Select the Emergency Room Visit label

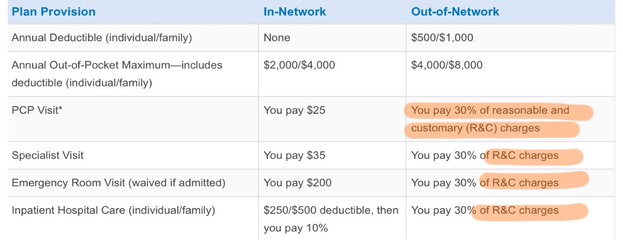pos(118,183)
